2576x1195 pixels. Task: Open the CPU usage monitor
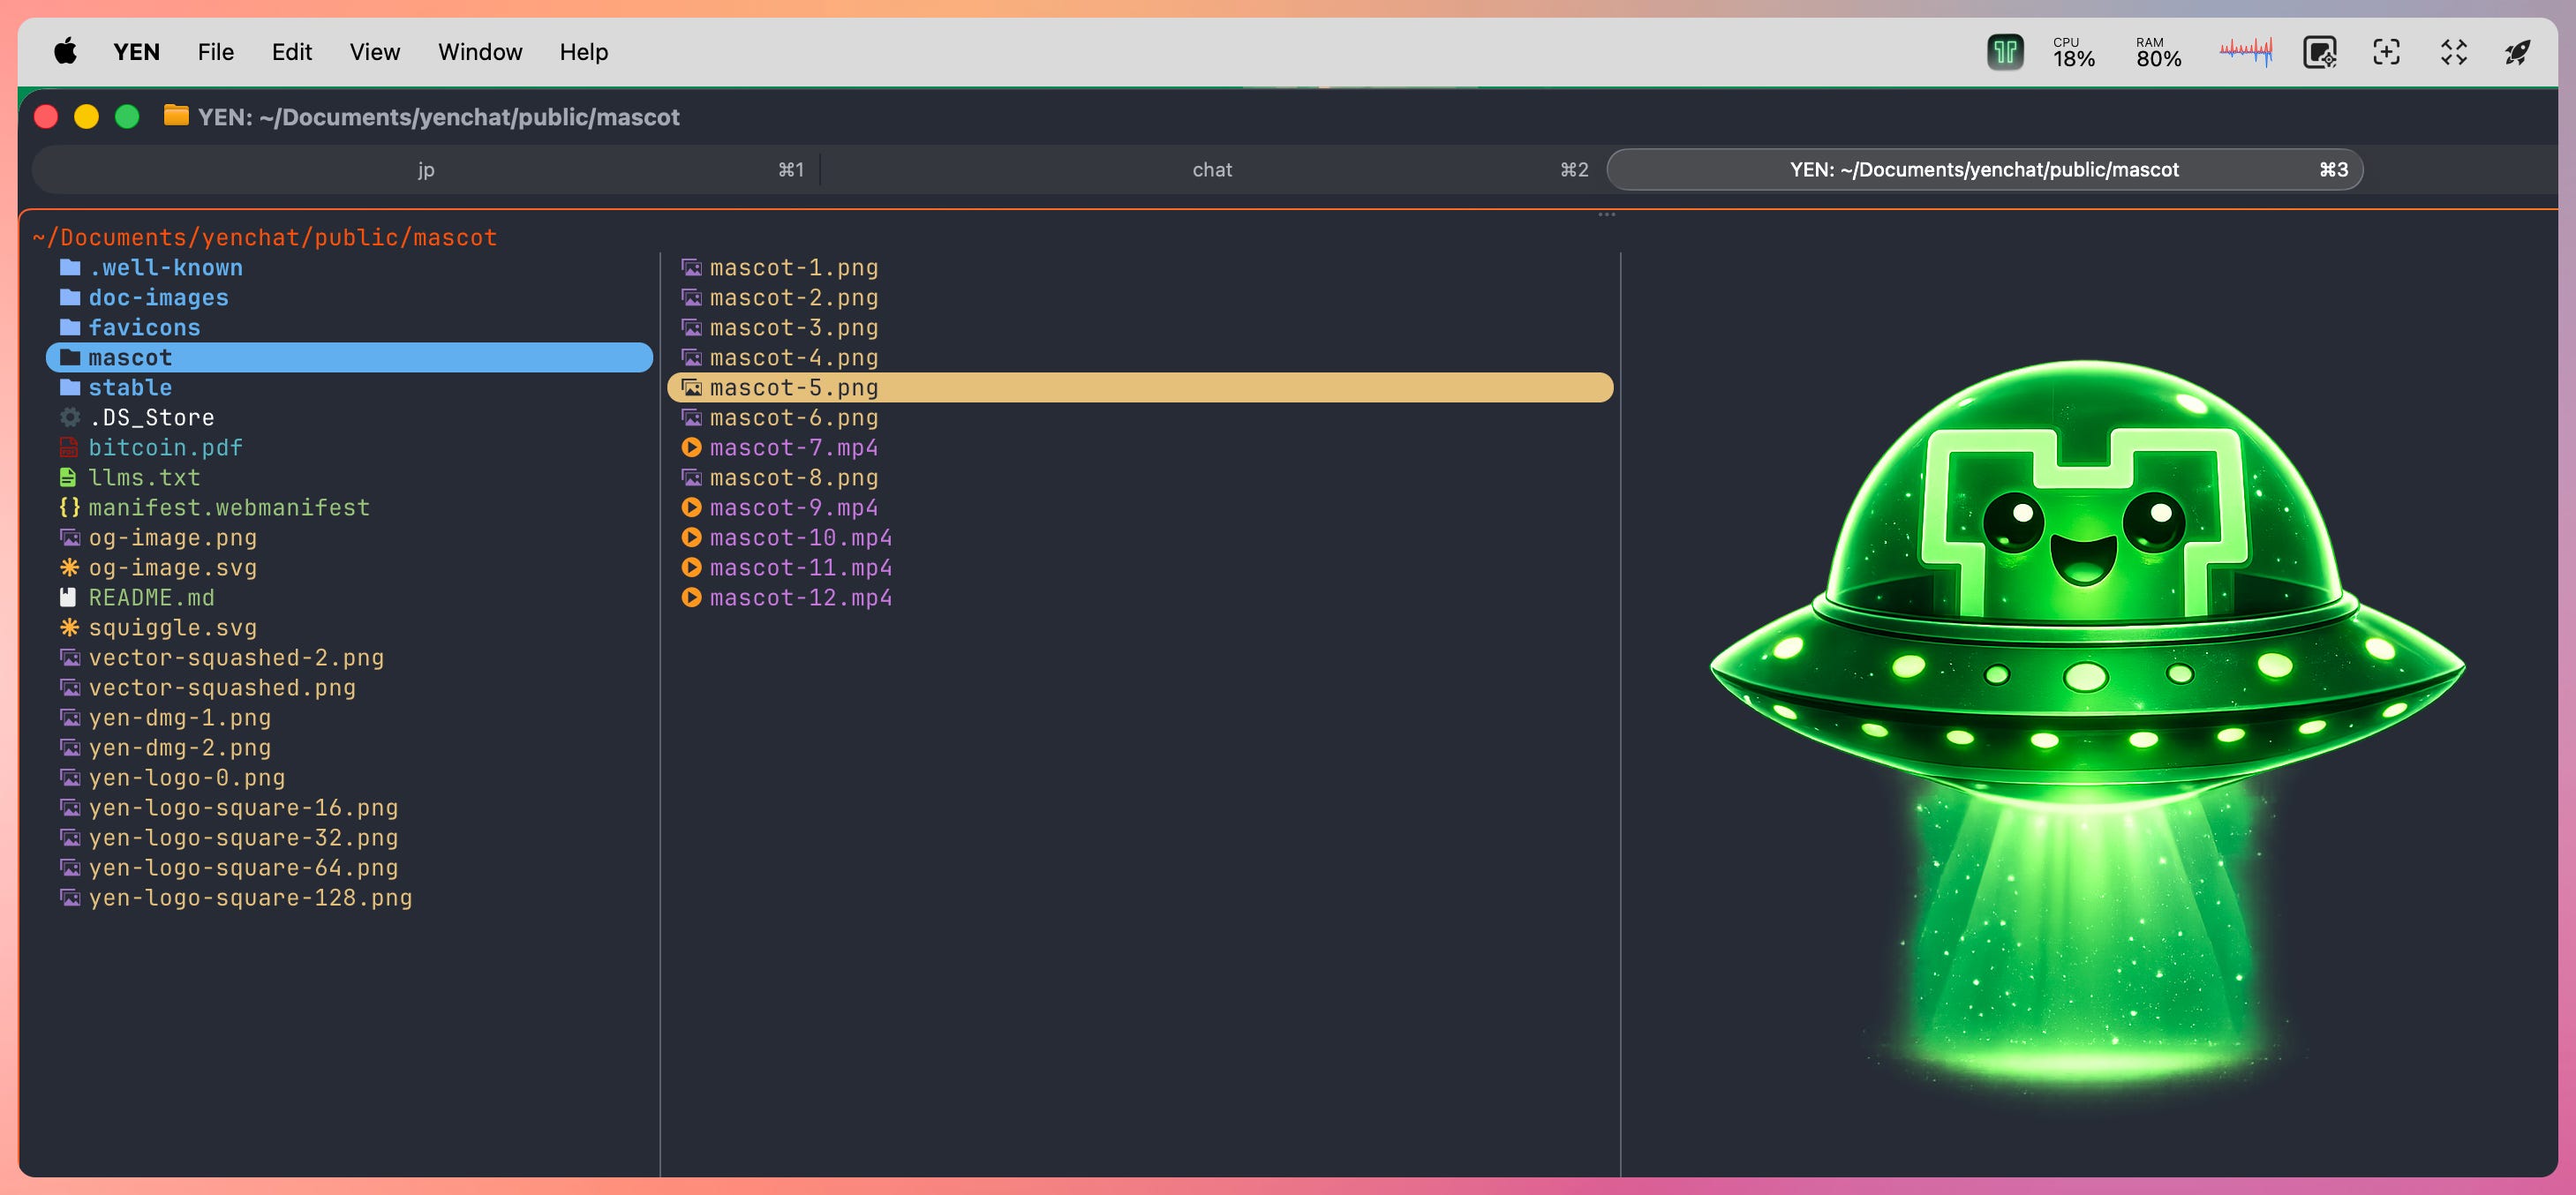[2073, 52]
